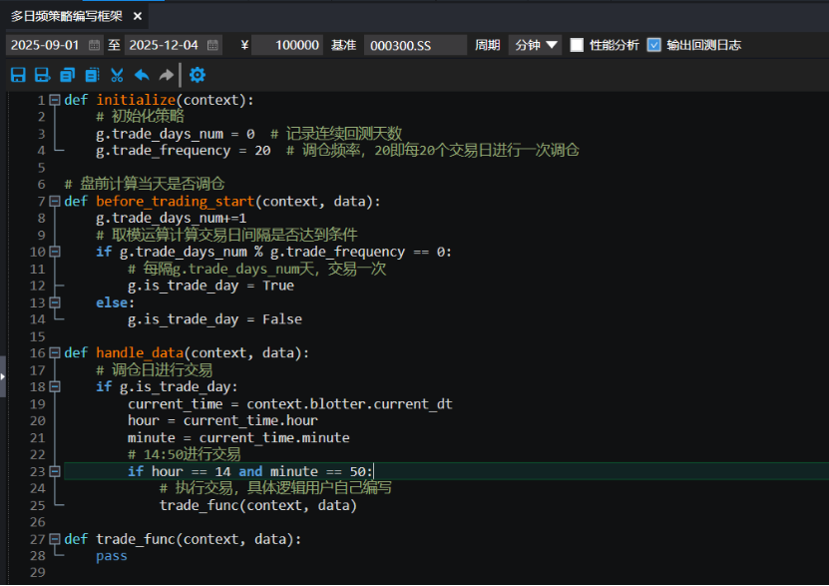Click the Paste icon with dashed outline
Viewport: 829px width, 586px height.
[92, 75]
